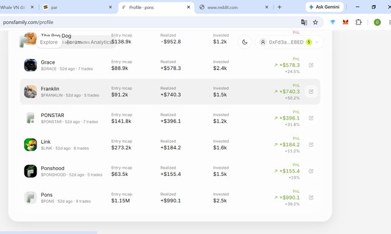This screenshot has width=391, height=234.
Task: Open the share icon on the Pons row
Action: [x=311, y=198]
